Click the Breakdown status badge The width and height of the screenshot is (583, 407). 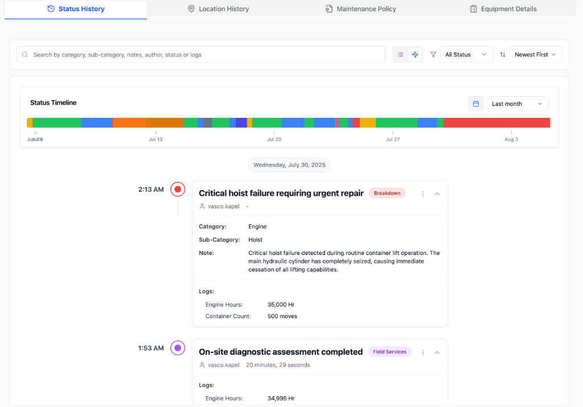387,193
